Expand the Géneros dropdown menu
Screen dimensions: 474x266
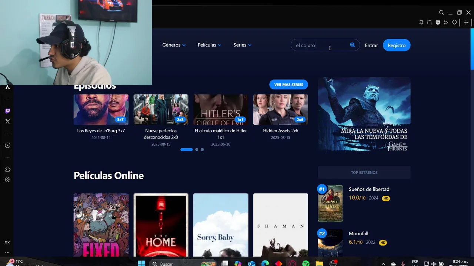[174, 45]
